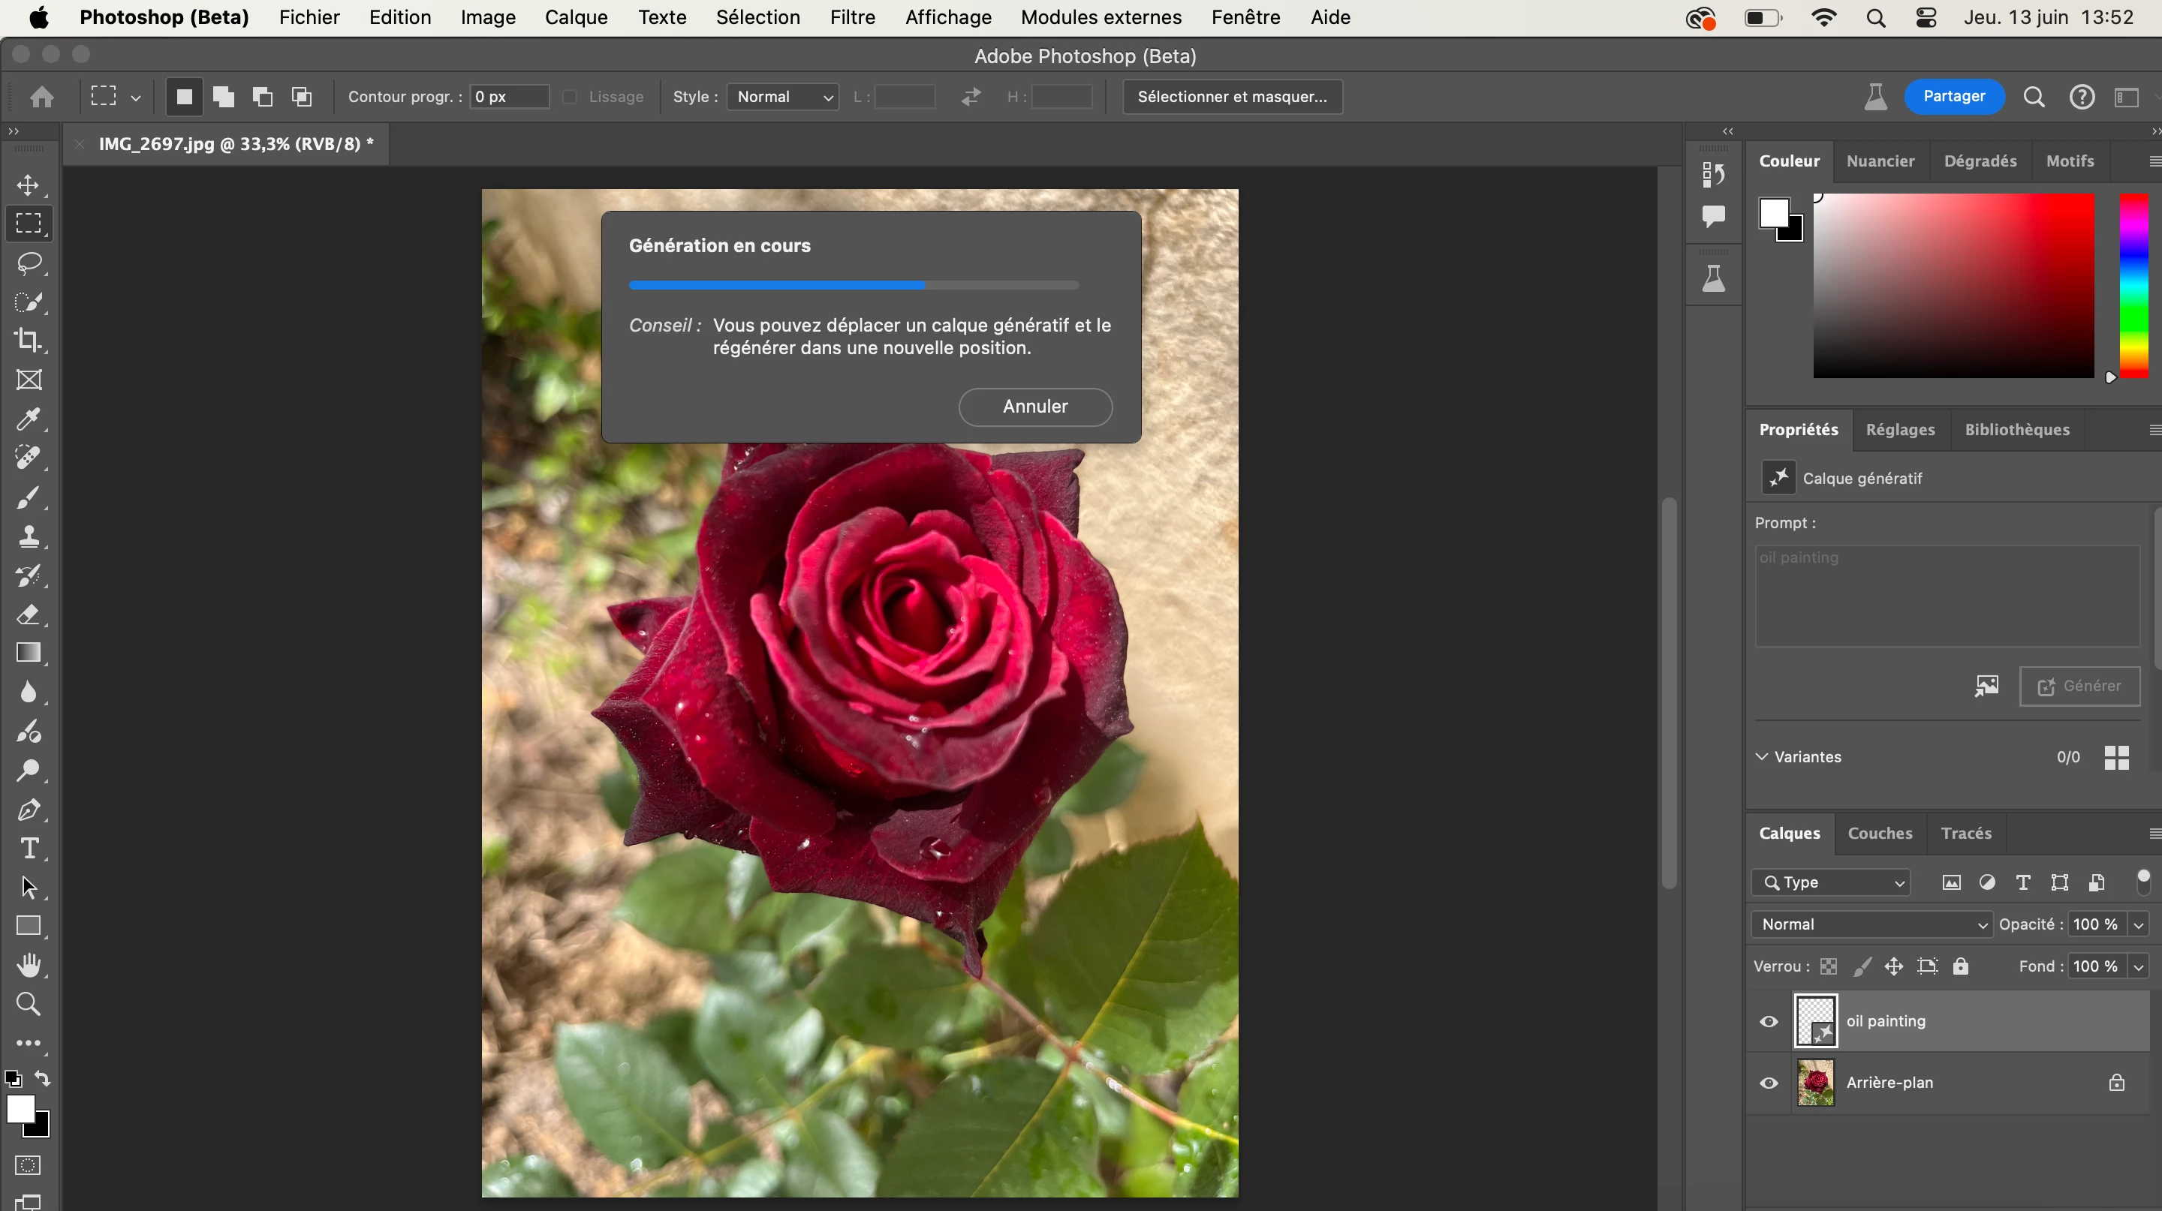The height and width of the screenshot is (1211, 2162).
Task: Open the Filtre menu
Action: 852,17
